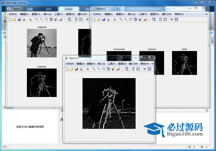Expand Brush color dropdown arrow in Figure 2
The height and width of the screenshot is (151, 216).
point(149,19)
